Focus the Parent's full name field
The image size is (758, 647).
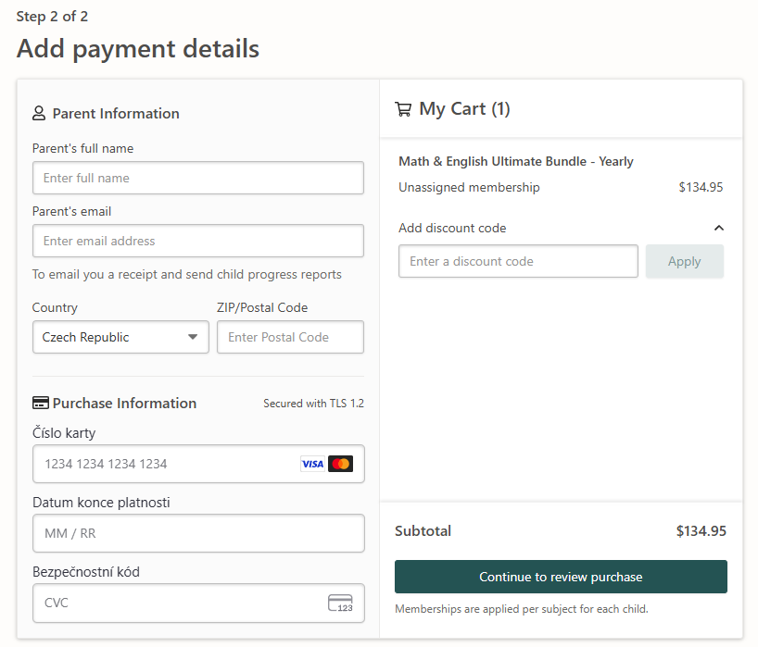197,178
